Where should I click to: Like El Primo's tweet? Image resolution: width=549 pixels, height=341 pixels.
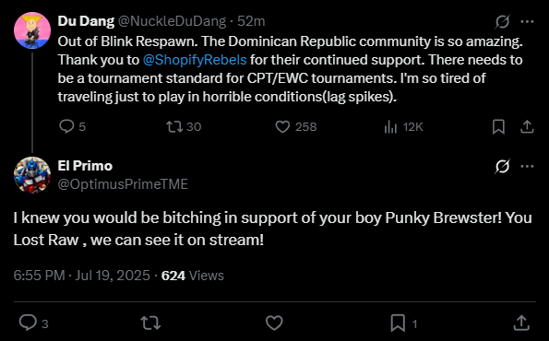click(x=274, y=323)
